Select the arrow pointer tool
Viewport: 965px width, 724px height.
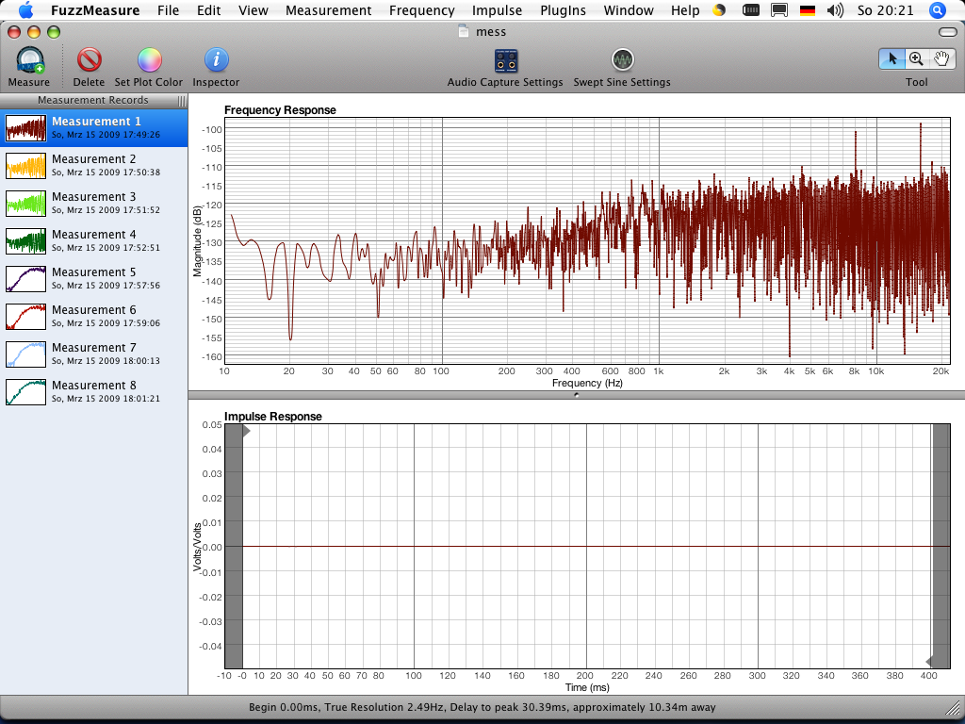[891, 59]
